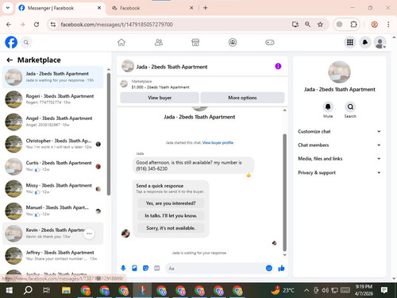Screen dimensions: 397x298
Task: Open the Facebook logo home link
Action: pos(11,42)
